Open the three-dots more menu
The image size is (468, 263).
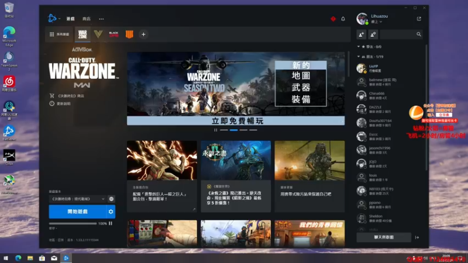101,19
